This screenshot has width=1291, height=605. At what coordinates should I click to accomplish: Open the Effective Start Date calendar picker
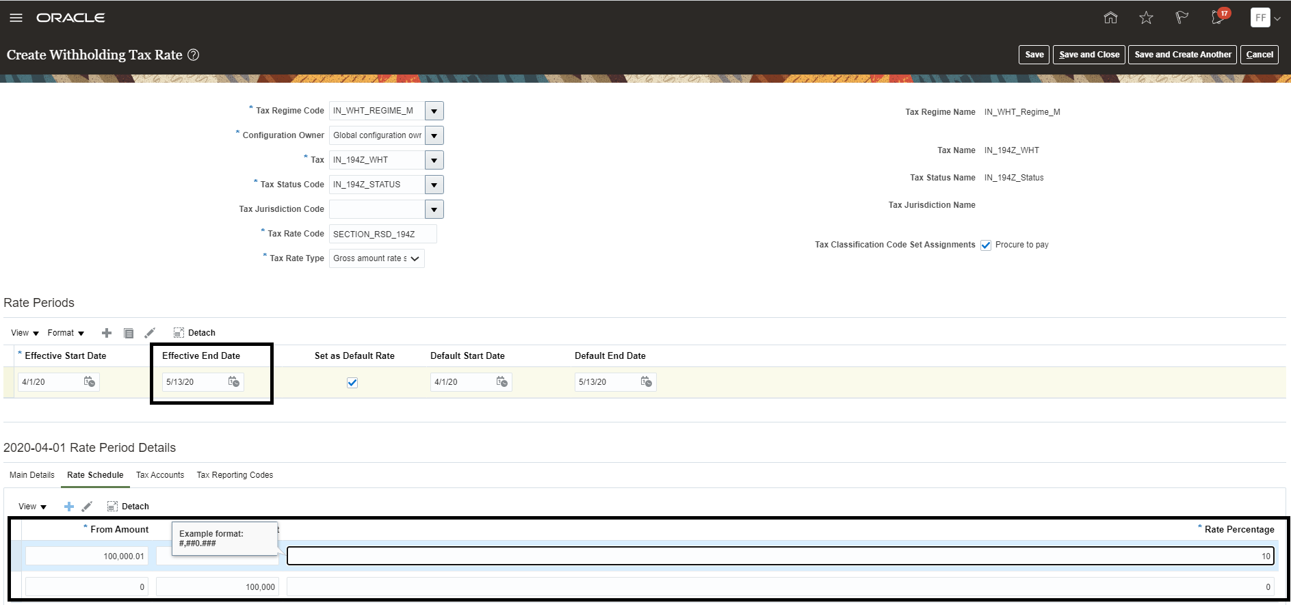(x=90, y=381)
